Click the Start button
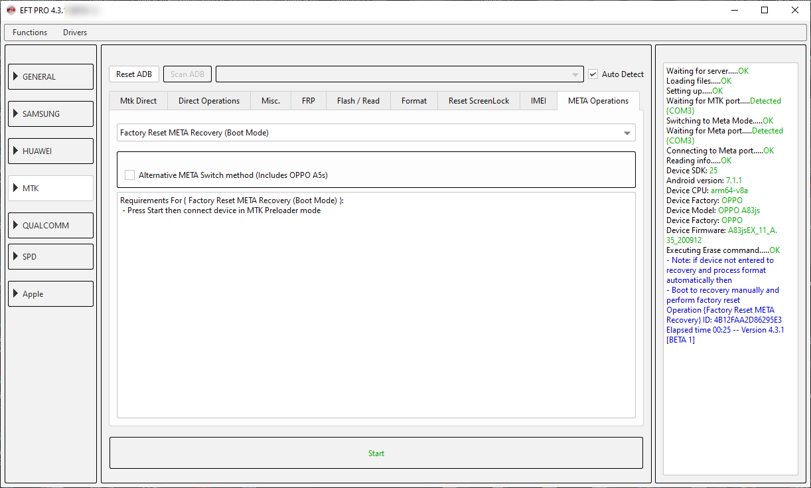Screen dimensions: 811x488 click(x=376, y=453)
